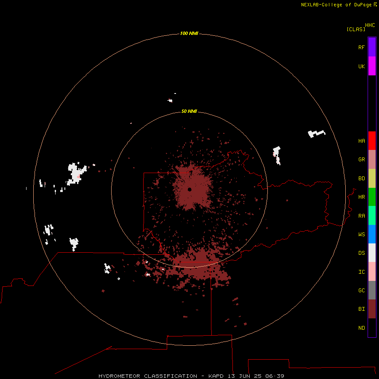Select the red HA legend swatch
The width and height of the screenshot is (379, 379).
[x=372, y=141]
